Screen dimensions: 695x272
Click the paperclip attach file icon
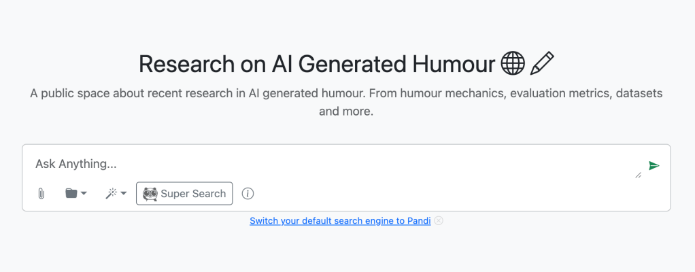(41, 194)
